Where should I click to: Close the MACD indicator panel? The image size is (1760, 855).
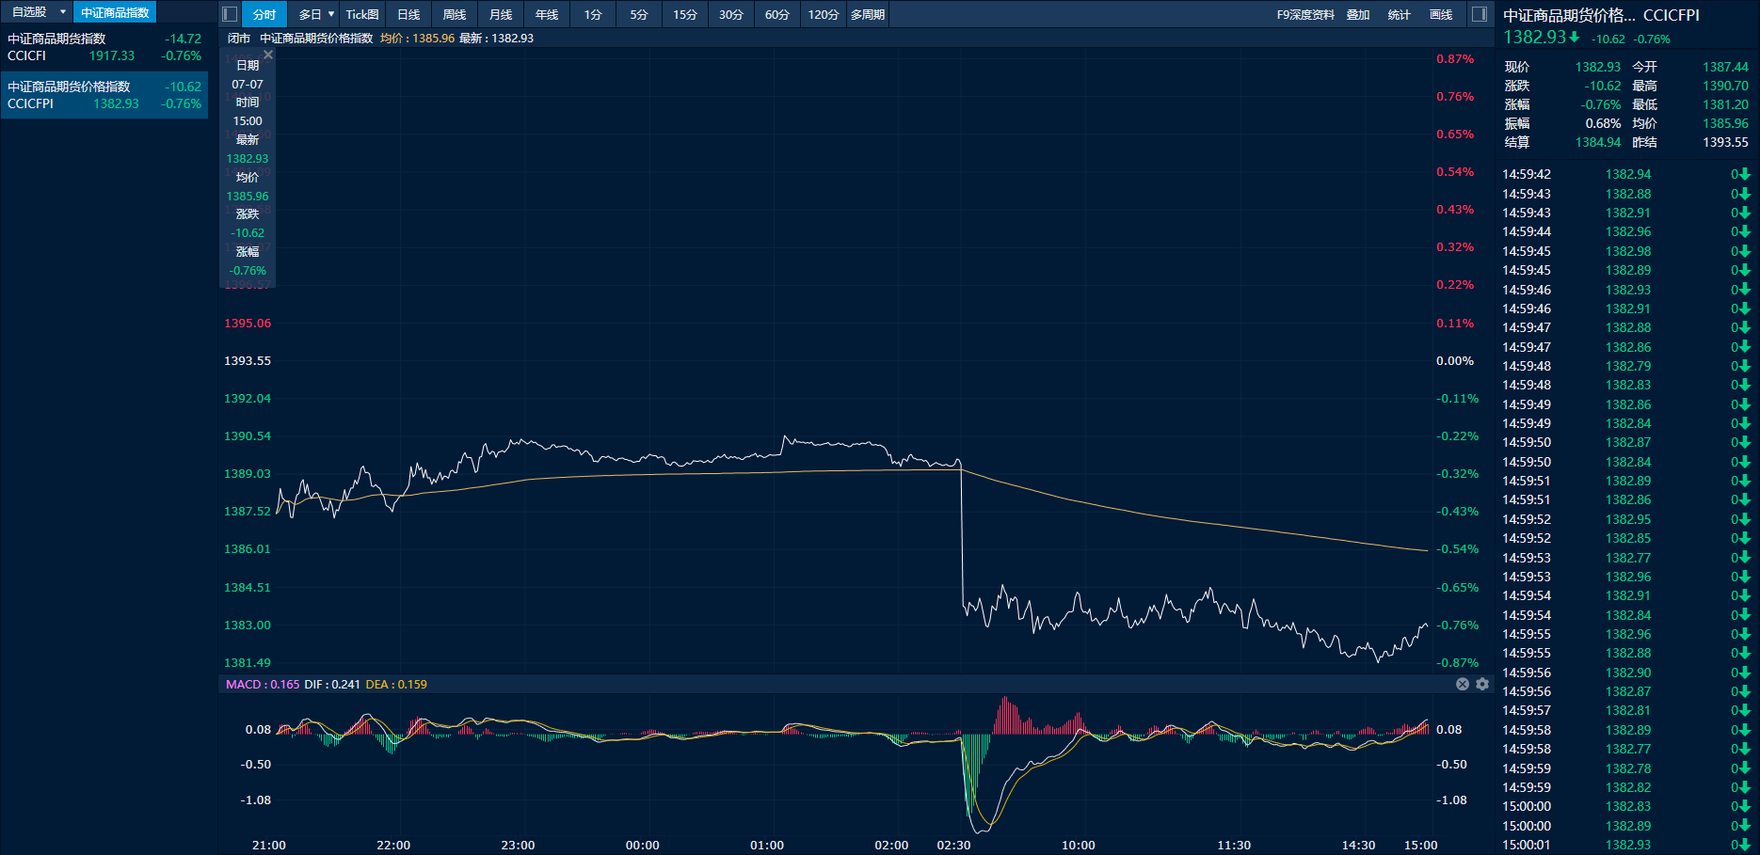[x=1463, y=684]
